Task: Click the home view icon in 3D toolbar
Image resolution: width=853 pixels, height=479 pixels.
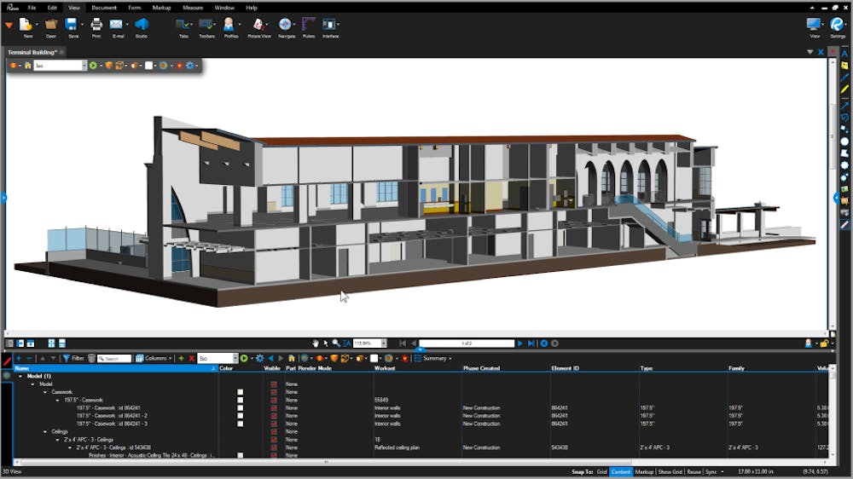Action: coord(28,66)
